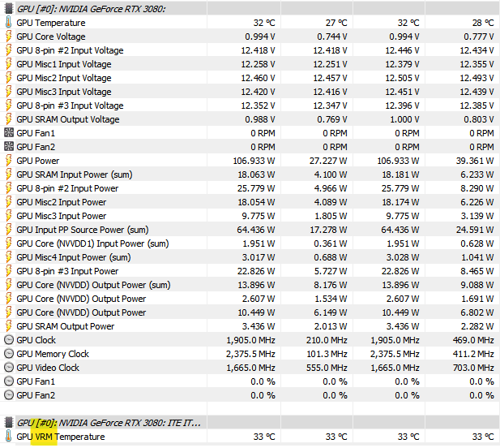Click the gauge icon beside GPU Fan2 percent row
Viewport: 500px width, 448px height.
9,395
